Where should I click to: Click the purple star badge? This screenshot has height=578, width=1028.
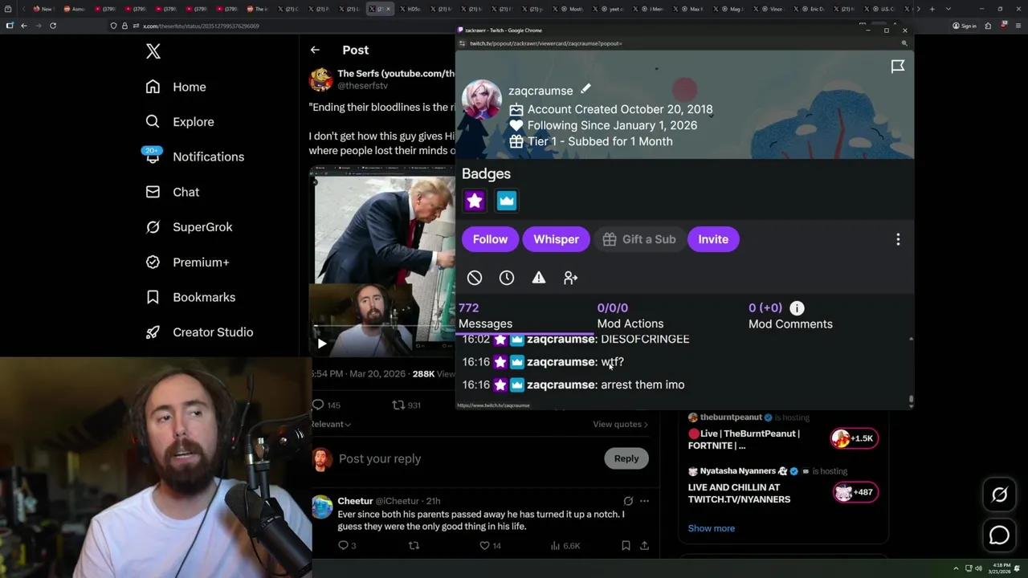click(475, 201)
